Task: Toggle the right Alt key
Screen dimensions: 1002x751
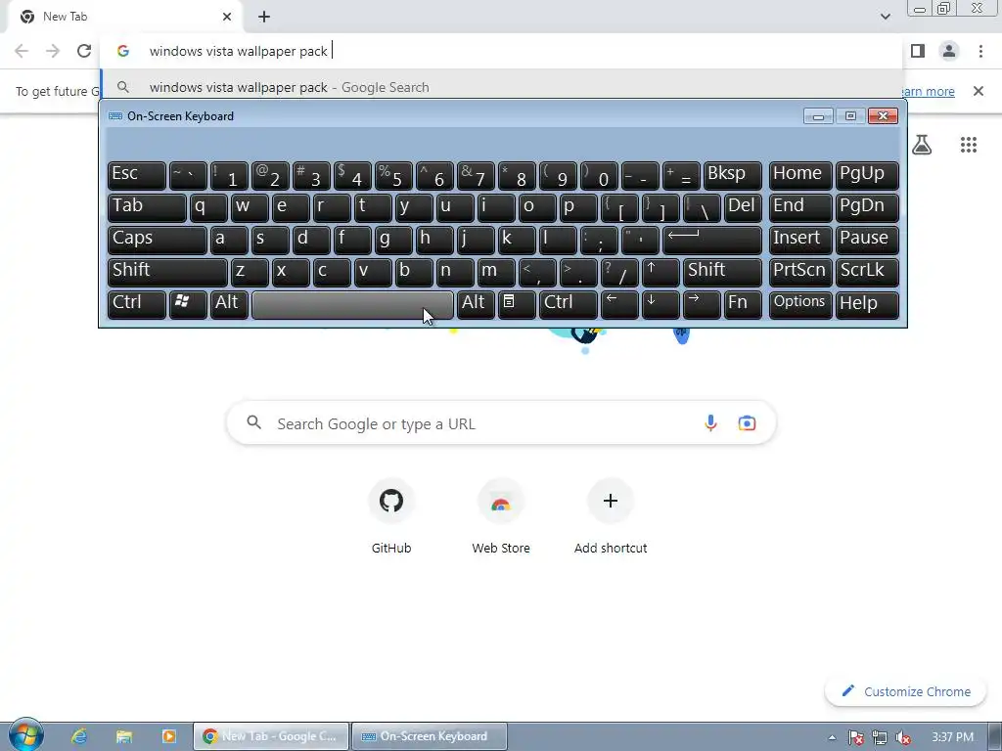Action: tap(476, 304)
